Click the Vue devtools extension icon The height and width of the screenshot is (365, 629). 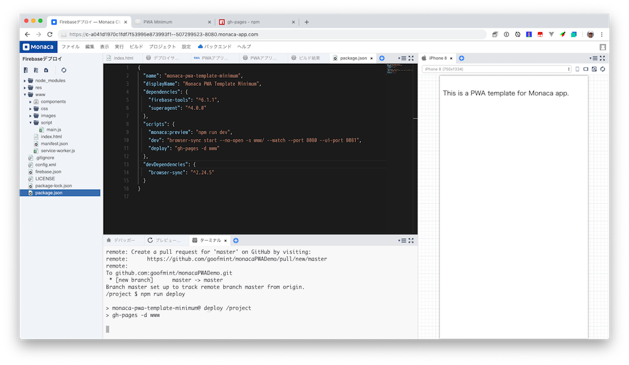(552, 35)
